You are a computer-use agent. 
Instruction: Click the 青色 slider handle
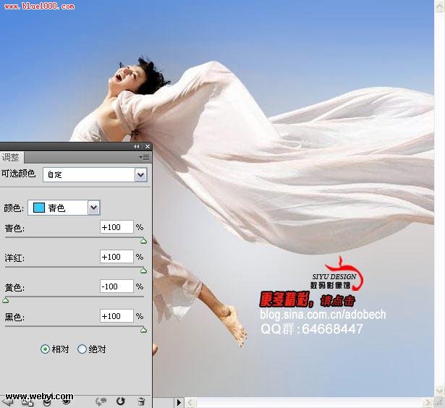[143, 241]
